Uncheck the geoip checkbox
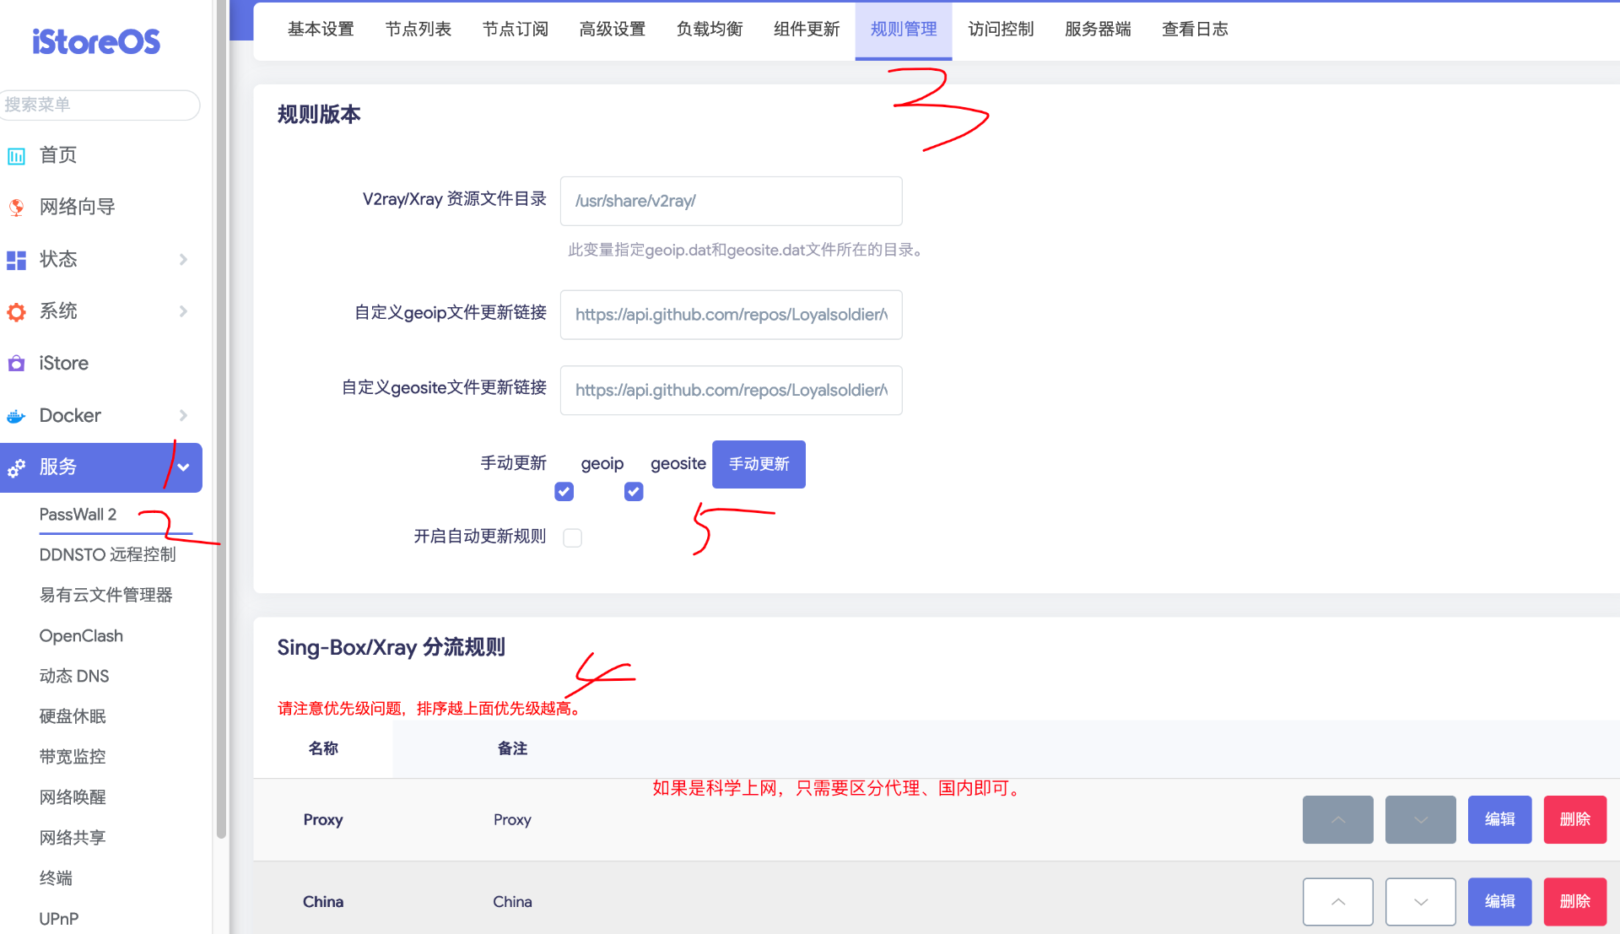1620x934 pixels. tap(564, 491)
